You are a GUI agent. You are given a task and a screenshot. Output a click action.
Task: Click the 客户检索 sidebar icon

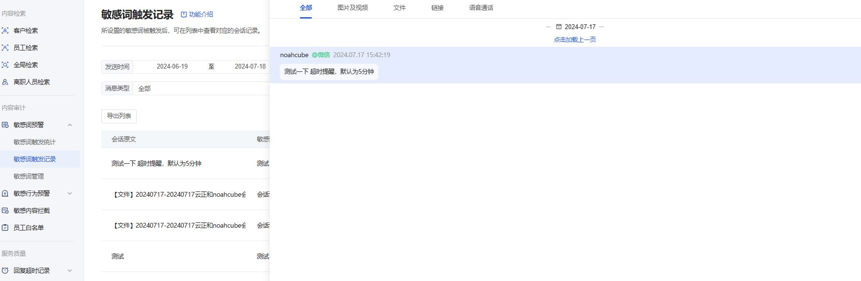pyautogui.click(x=5, y=30)
